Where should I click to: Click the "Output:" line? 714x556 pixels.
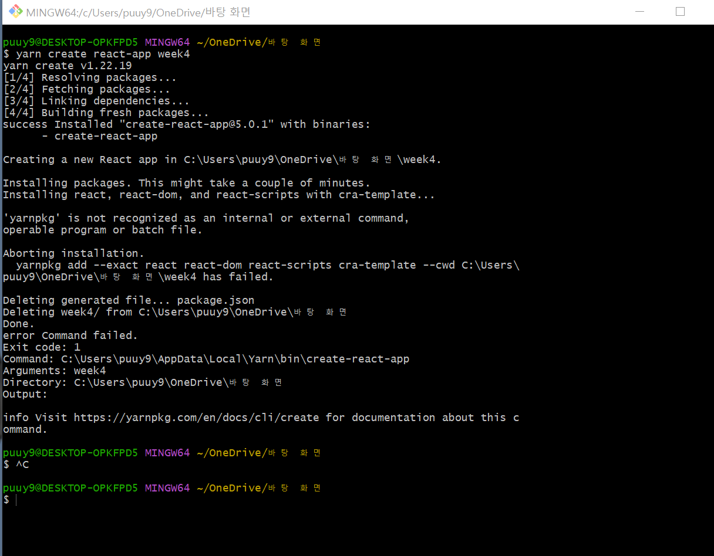coord(25,394)
